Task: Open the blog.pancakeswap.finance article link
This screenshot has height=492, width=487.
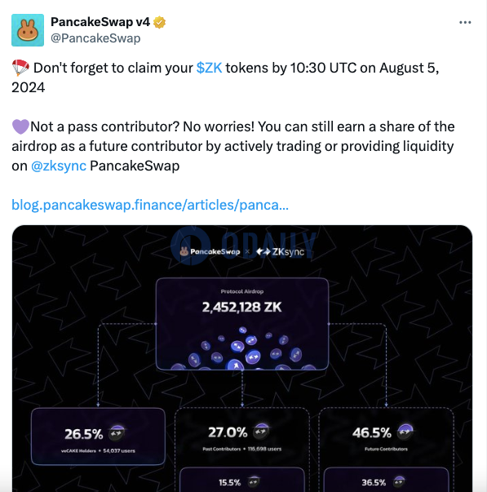Action: (x=150, y=205)
